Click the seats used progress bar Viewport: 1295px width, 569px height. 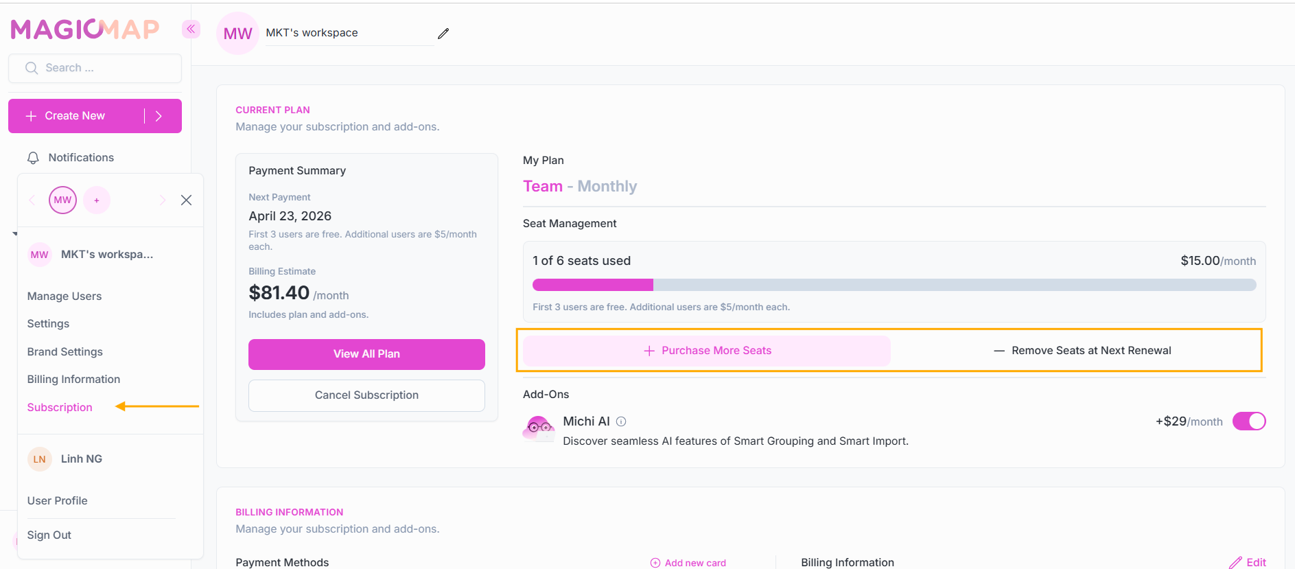coord(894,285)
